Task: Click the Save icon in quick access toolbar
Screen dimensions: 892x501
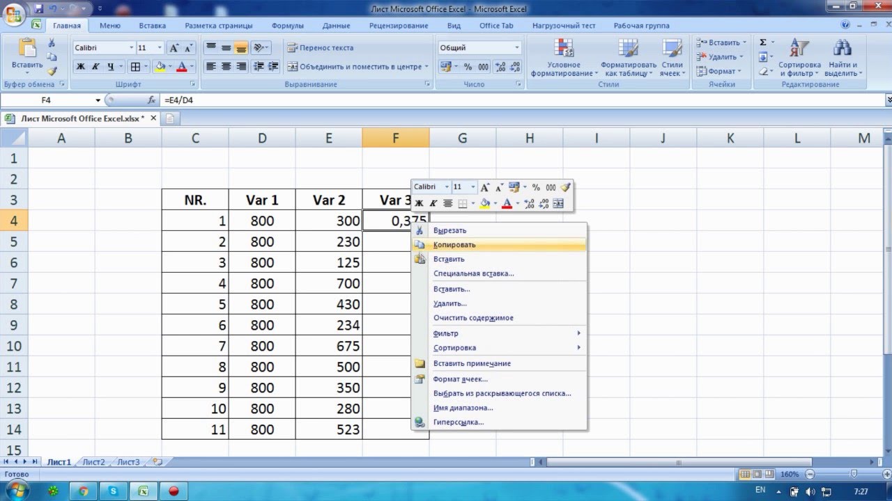Action: click(38, 9)
